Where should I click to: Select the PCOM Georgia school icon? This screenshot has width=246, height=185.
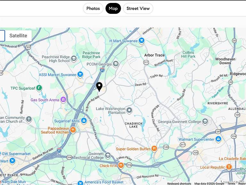pyautogui.click(x=116, y=64)
